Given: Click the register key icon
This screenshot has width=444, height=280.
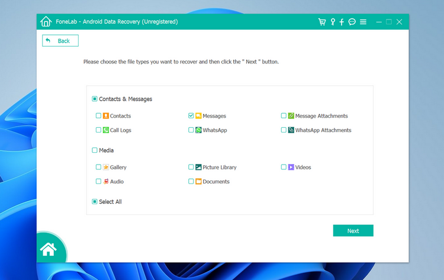Looking at the screenshot, I should tap(333, 22).
